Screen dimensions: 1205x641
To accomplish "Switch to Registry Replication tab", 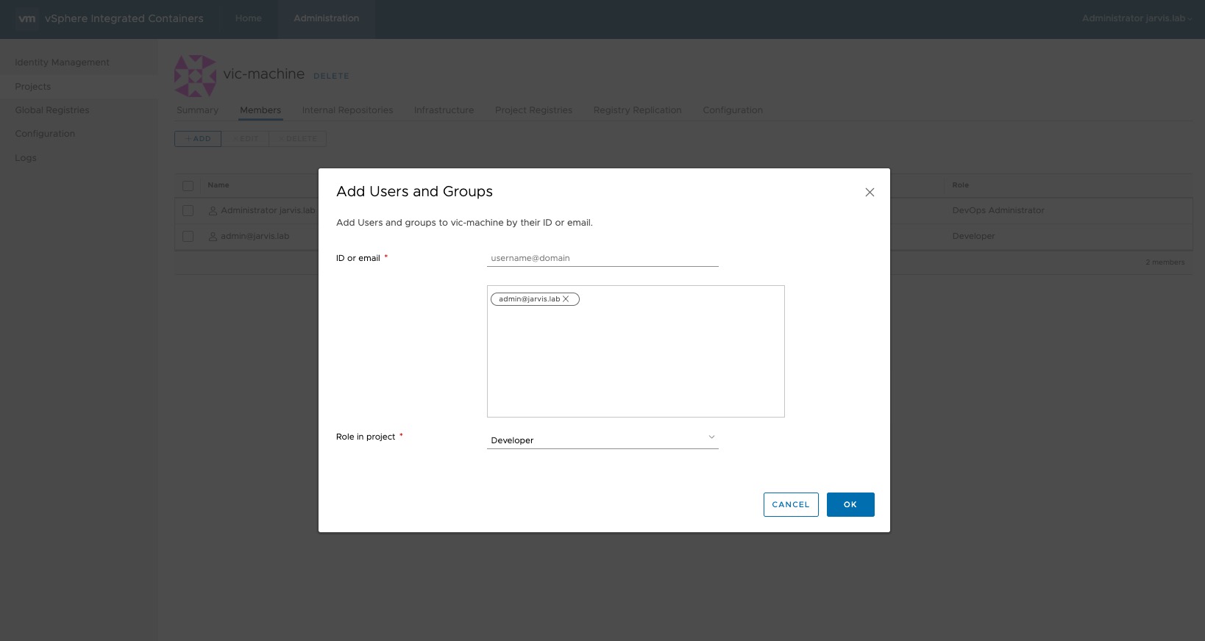I will (638, 110).
